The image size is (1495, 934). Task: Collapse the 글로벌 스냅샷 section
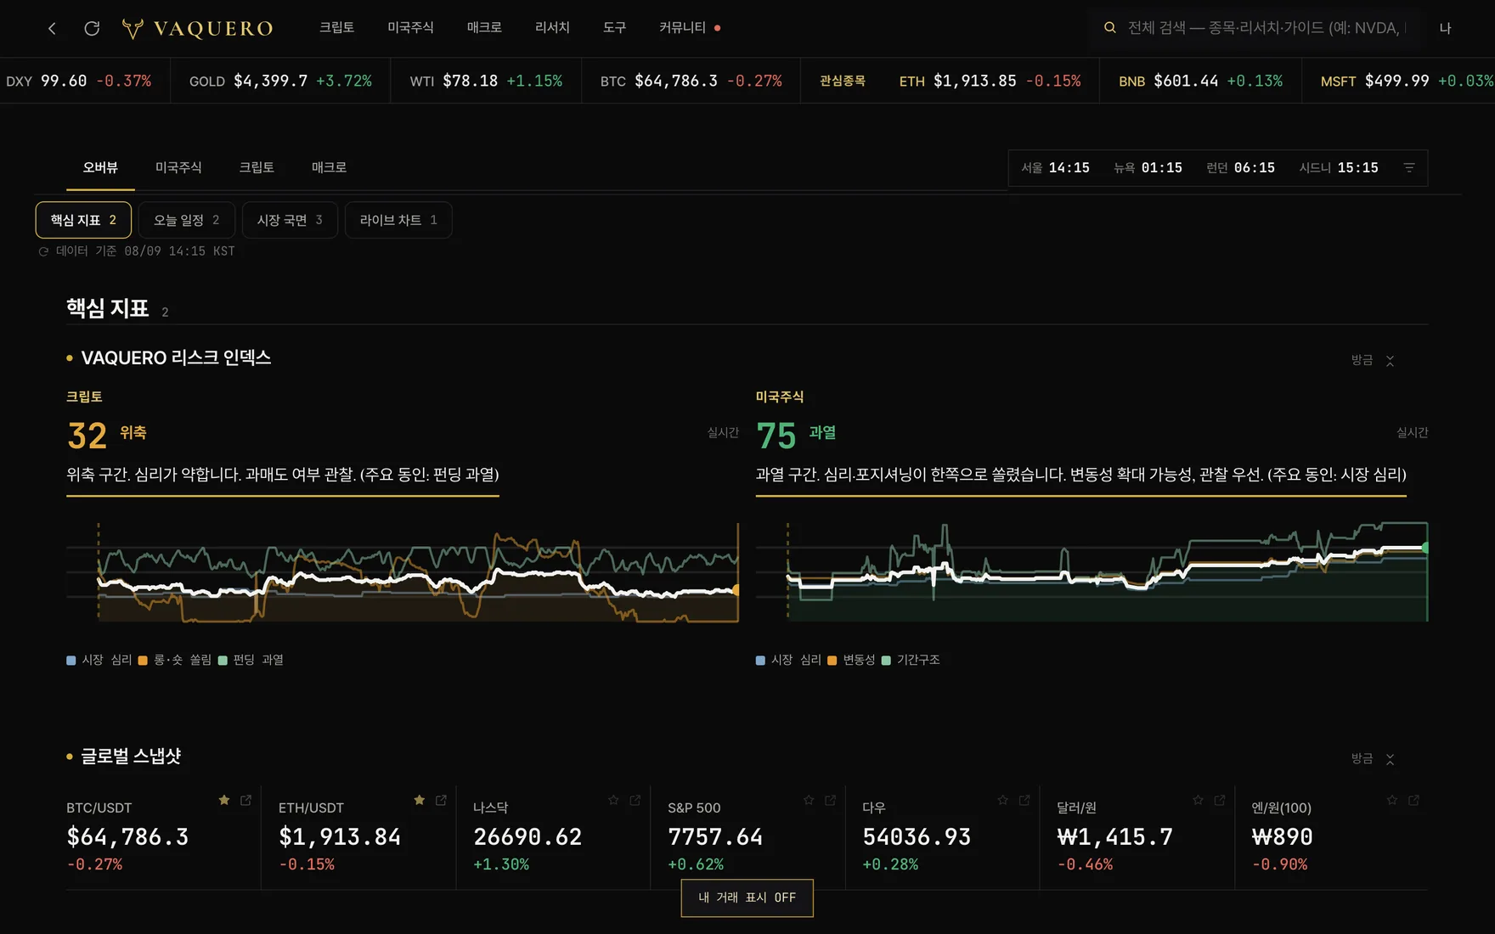point(1390,759)
